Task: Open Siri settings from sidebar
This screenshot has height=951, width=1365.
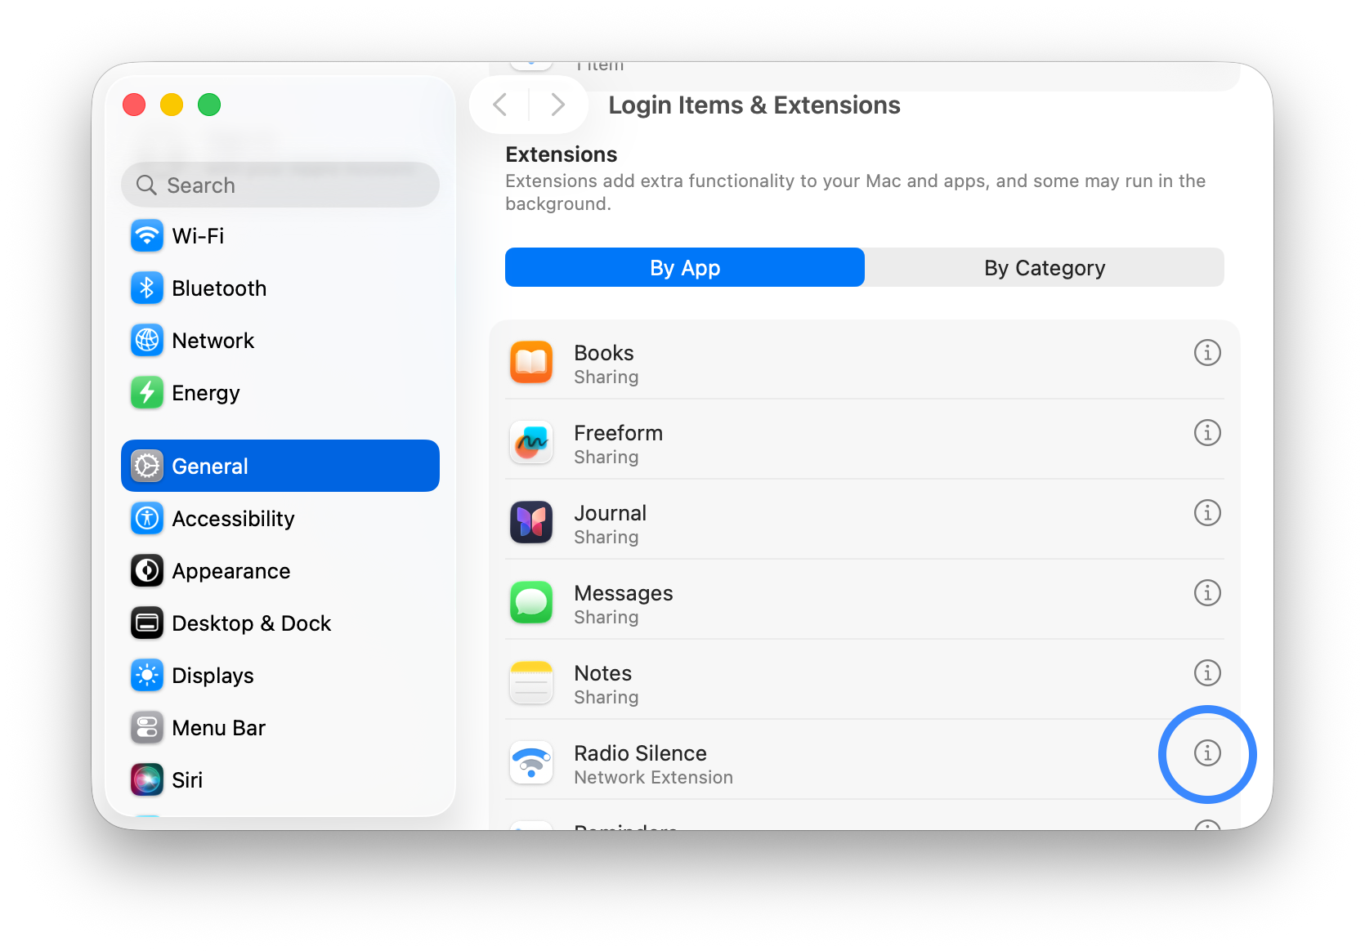Action: [x=187, y=779]
